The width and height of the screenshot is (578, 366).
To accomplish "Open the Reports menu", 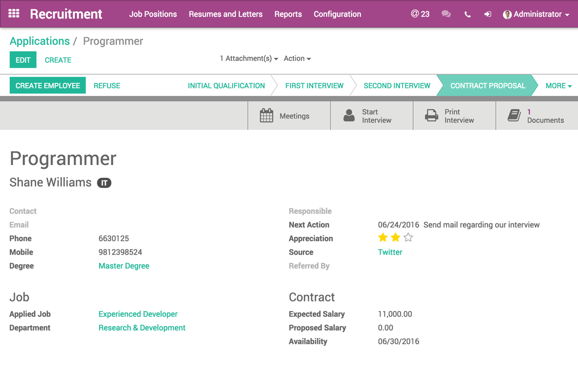I will (288, 14).
